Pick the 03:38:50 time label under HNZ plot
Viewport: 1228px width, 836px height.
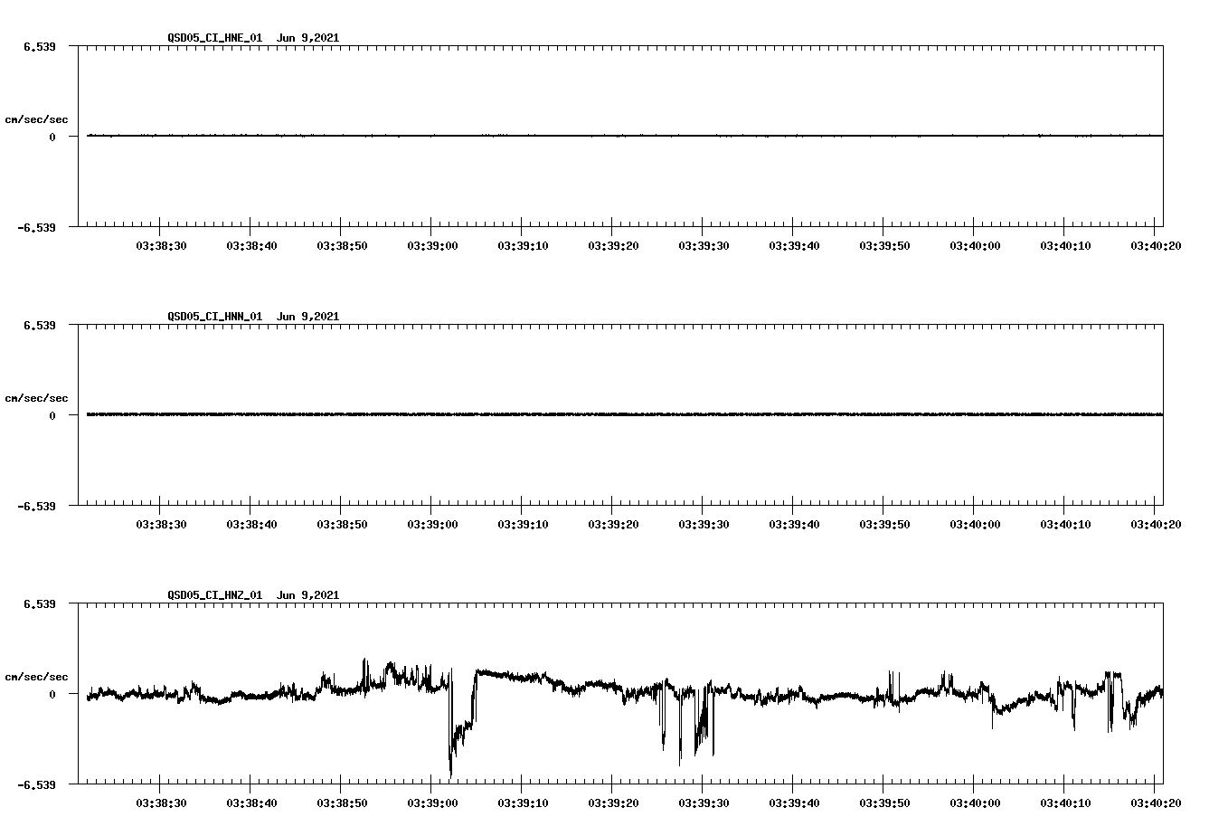[342, 803]
